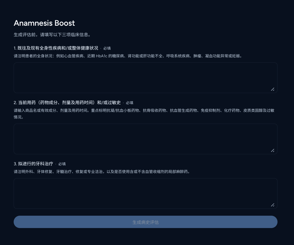
Task: Click the resize handle icon of the medication textarea
Action: [x=273, y=150]
